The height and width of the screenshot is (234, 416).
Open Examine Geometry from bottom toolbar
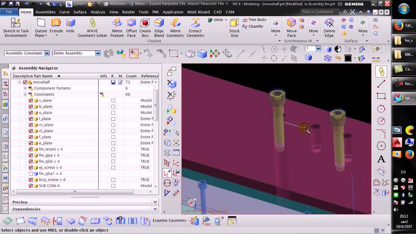coord(169,220)
